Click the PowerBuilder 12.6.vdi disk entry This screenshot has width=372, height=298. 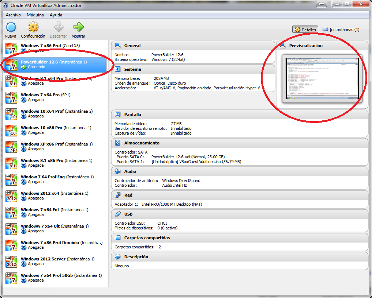tap(188, 157)
